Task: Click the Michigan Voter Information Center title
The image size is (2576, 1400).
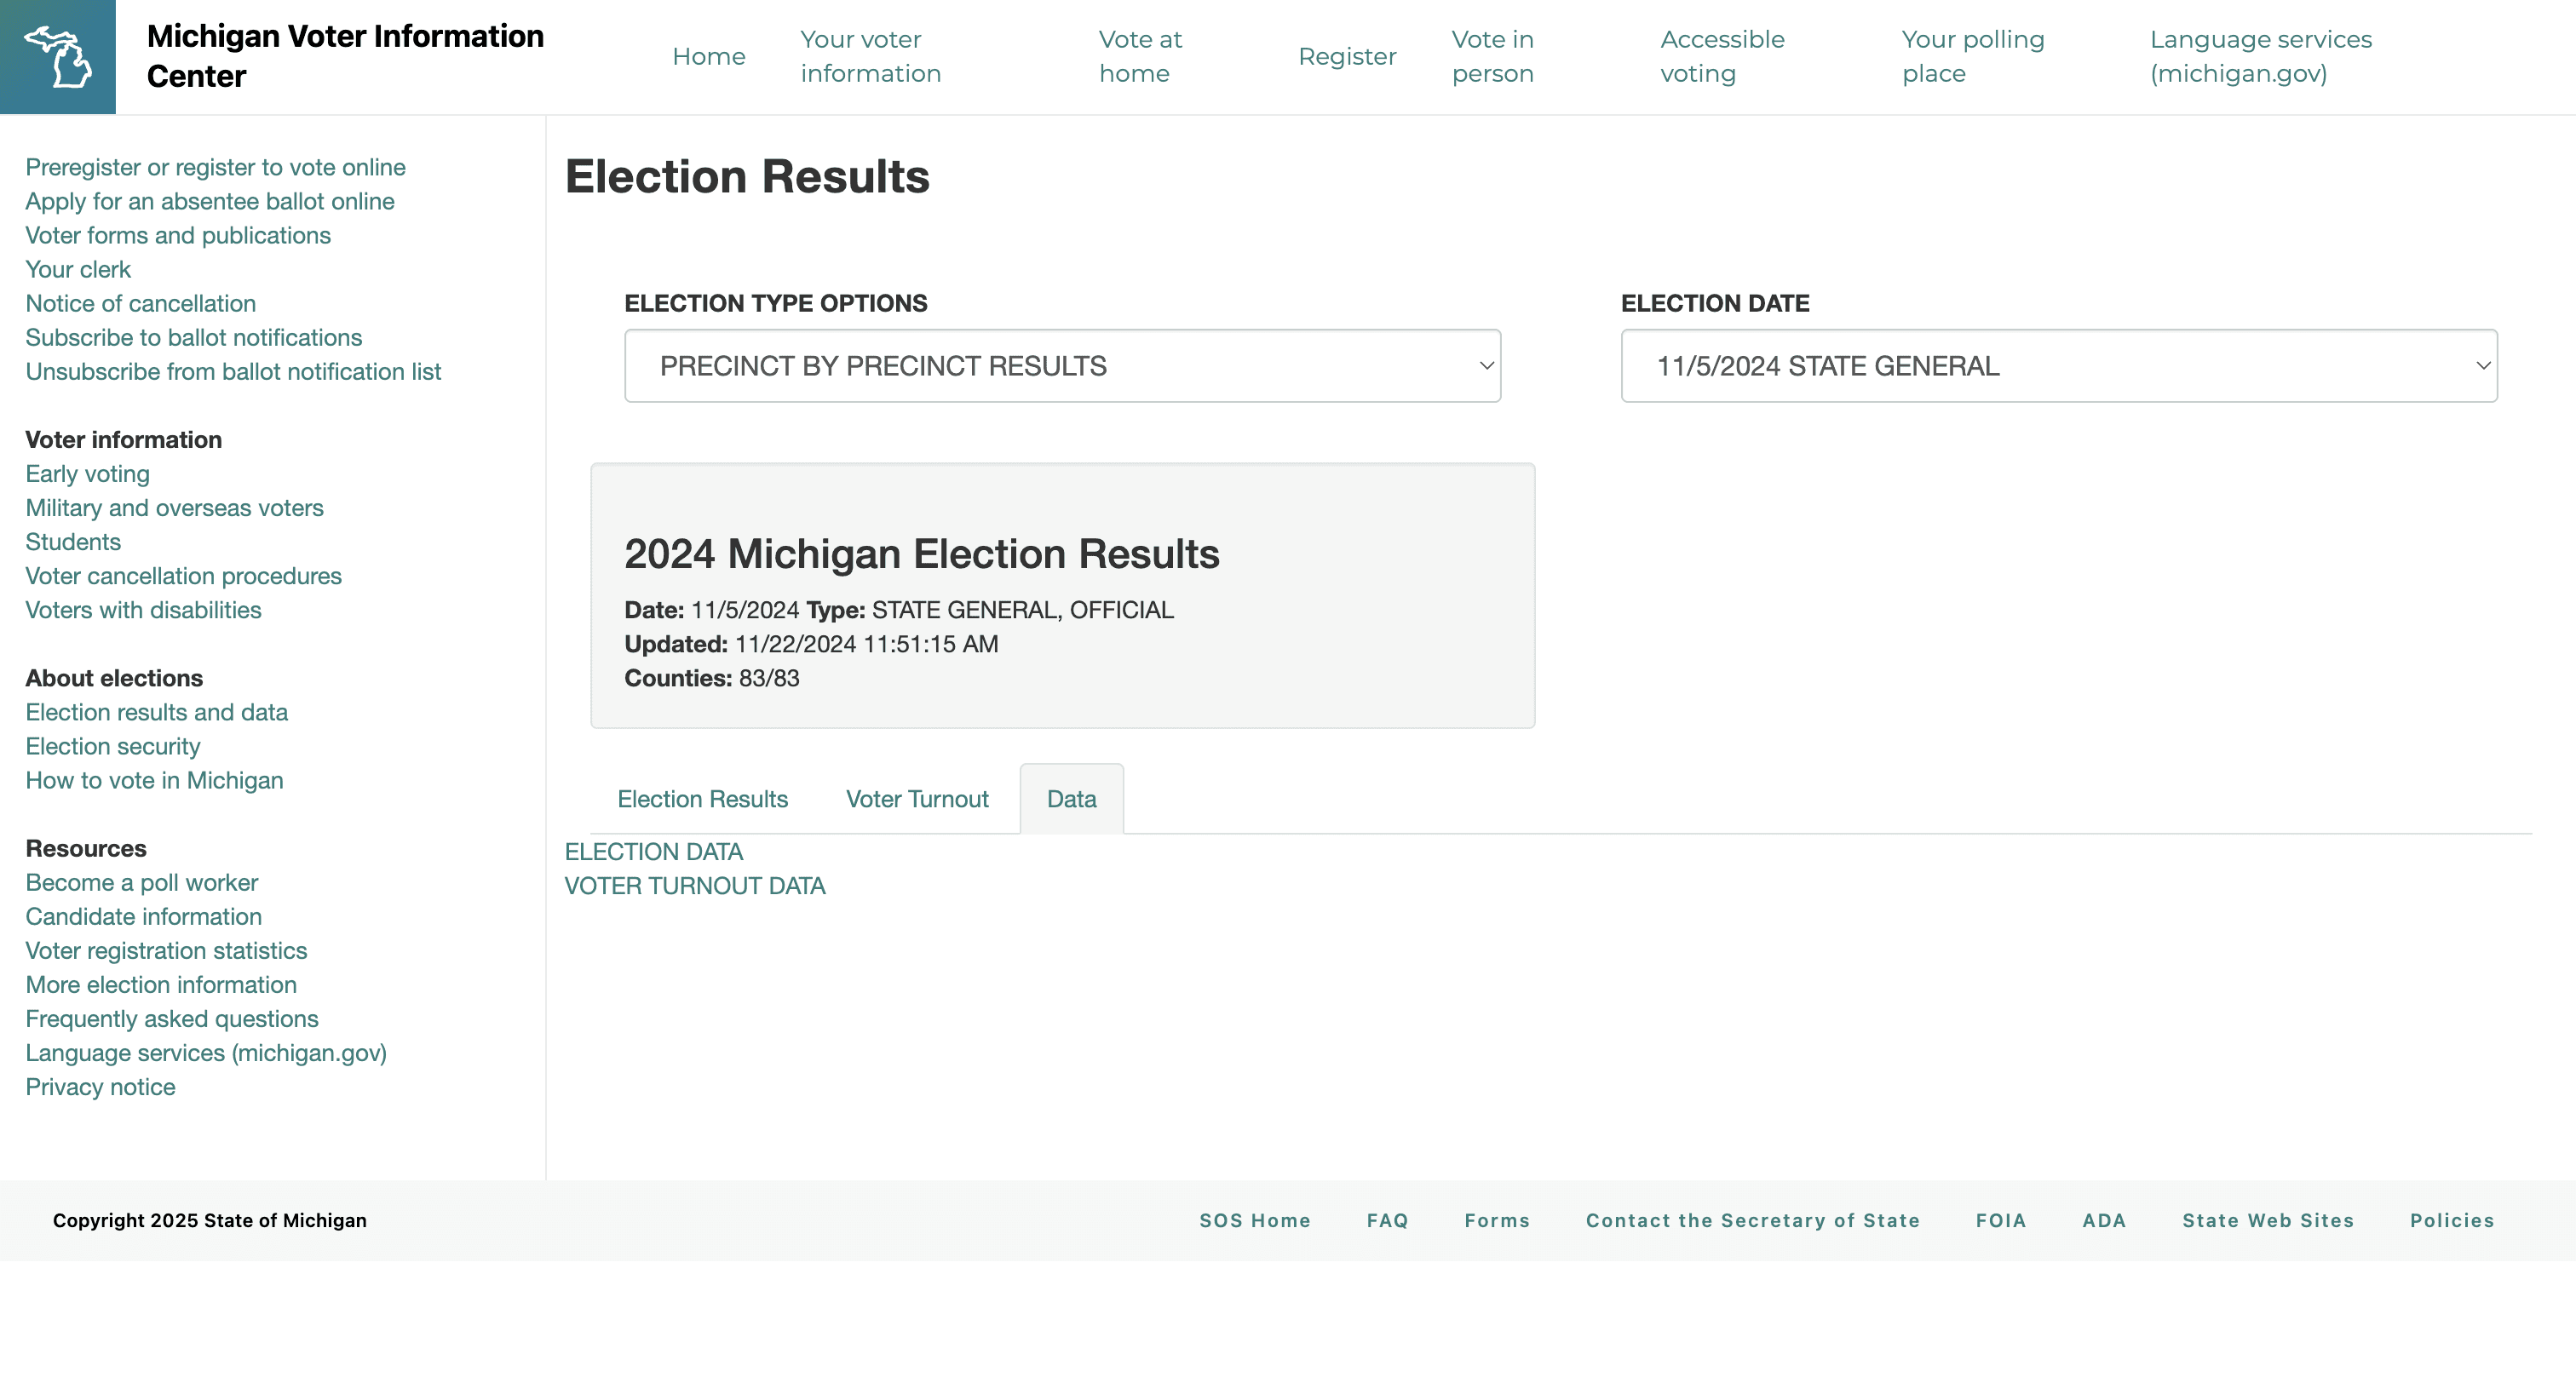Action: tap(345, 56)
